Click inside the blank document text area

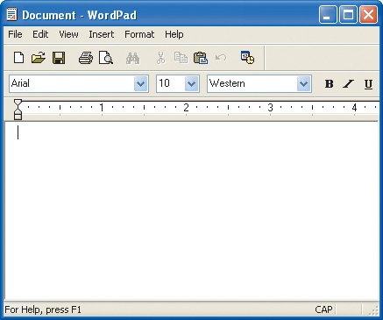pyautogui.click(x=192, y=210)
